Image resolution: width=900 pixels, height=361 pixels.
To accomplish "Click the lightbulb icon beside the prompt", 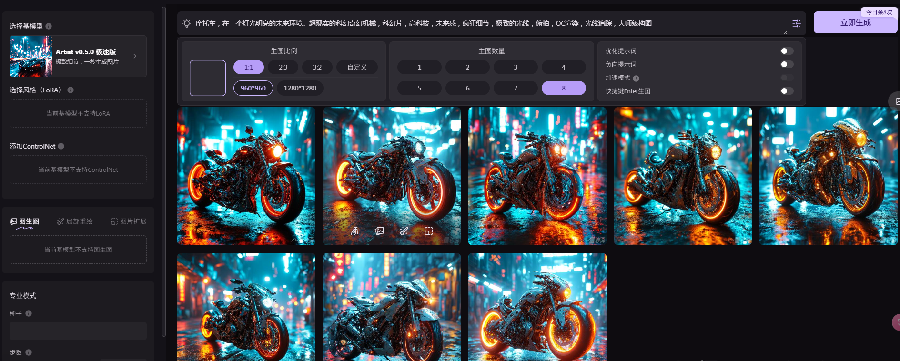I will click(187, 23).
